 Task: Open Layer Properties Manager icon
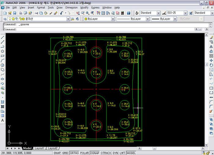coord(5,19)
